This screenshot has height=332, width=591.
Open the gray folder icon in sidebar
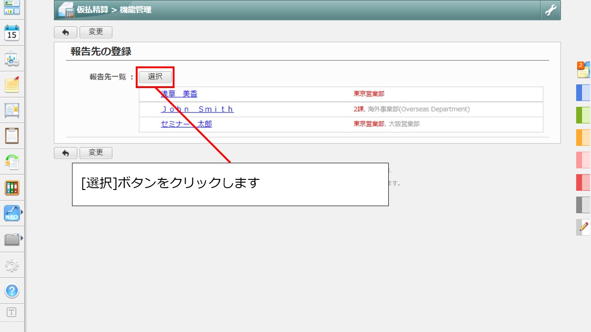pos(12,239)
